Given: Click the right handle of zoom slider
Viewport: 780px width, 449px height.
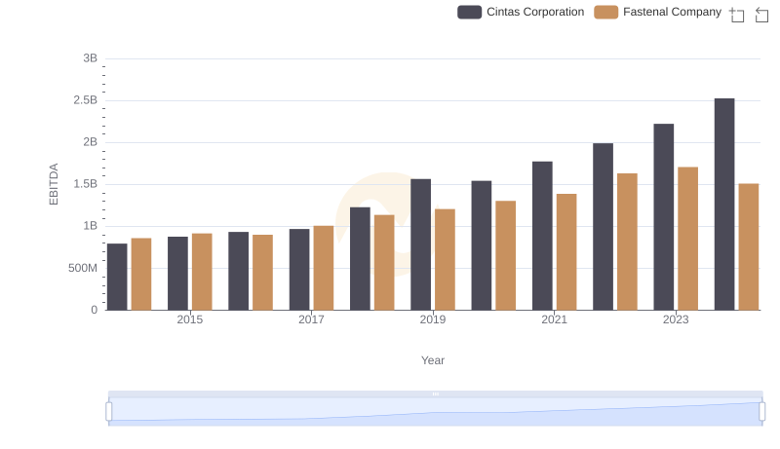Looking at the screenshot, I should (x=761, y=411).
